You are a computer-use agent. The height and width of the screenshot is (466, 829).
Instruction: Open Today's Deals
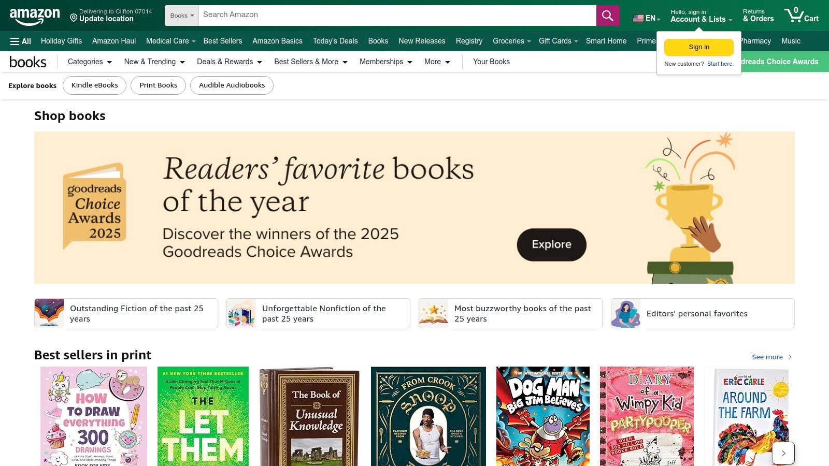tap(335, 41)
